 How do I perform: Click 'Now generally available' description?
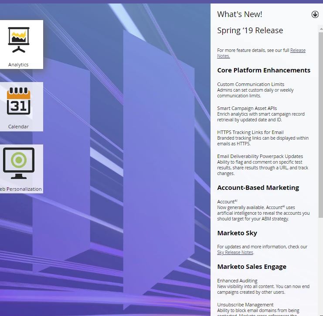tap(263, 213)
